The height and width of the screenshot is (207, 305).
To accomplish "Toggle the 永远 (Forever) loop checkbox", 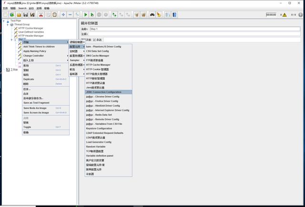I will (x=94, y=39).
